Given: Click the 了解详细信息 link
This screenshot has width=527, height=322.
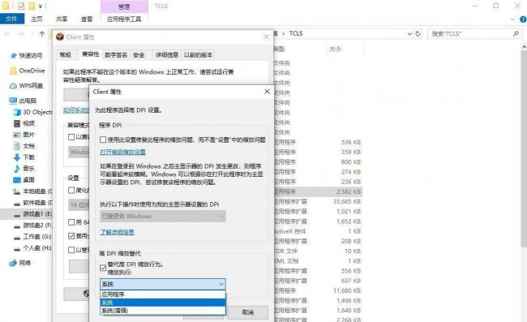Looking at the screenshot, I should pyautogui.click(x=117, y=232).
